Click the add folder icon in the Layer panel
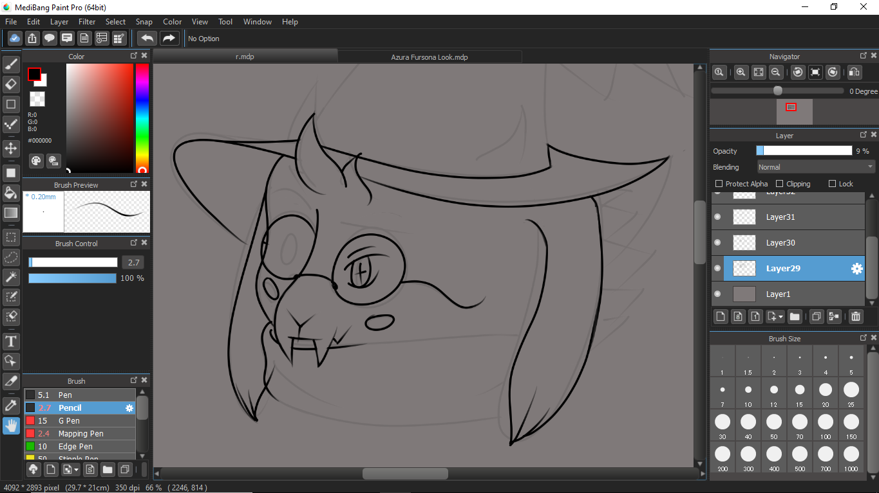The width and height of the screenshot is (879, 493). [795, 316]
